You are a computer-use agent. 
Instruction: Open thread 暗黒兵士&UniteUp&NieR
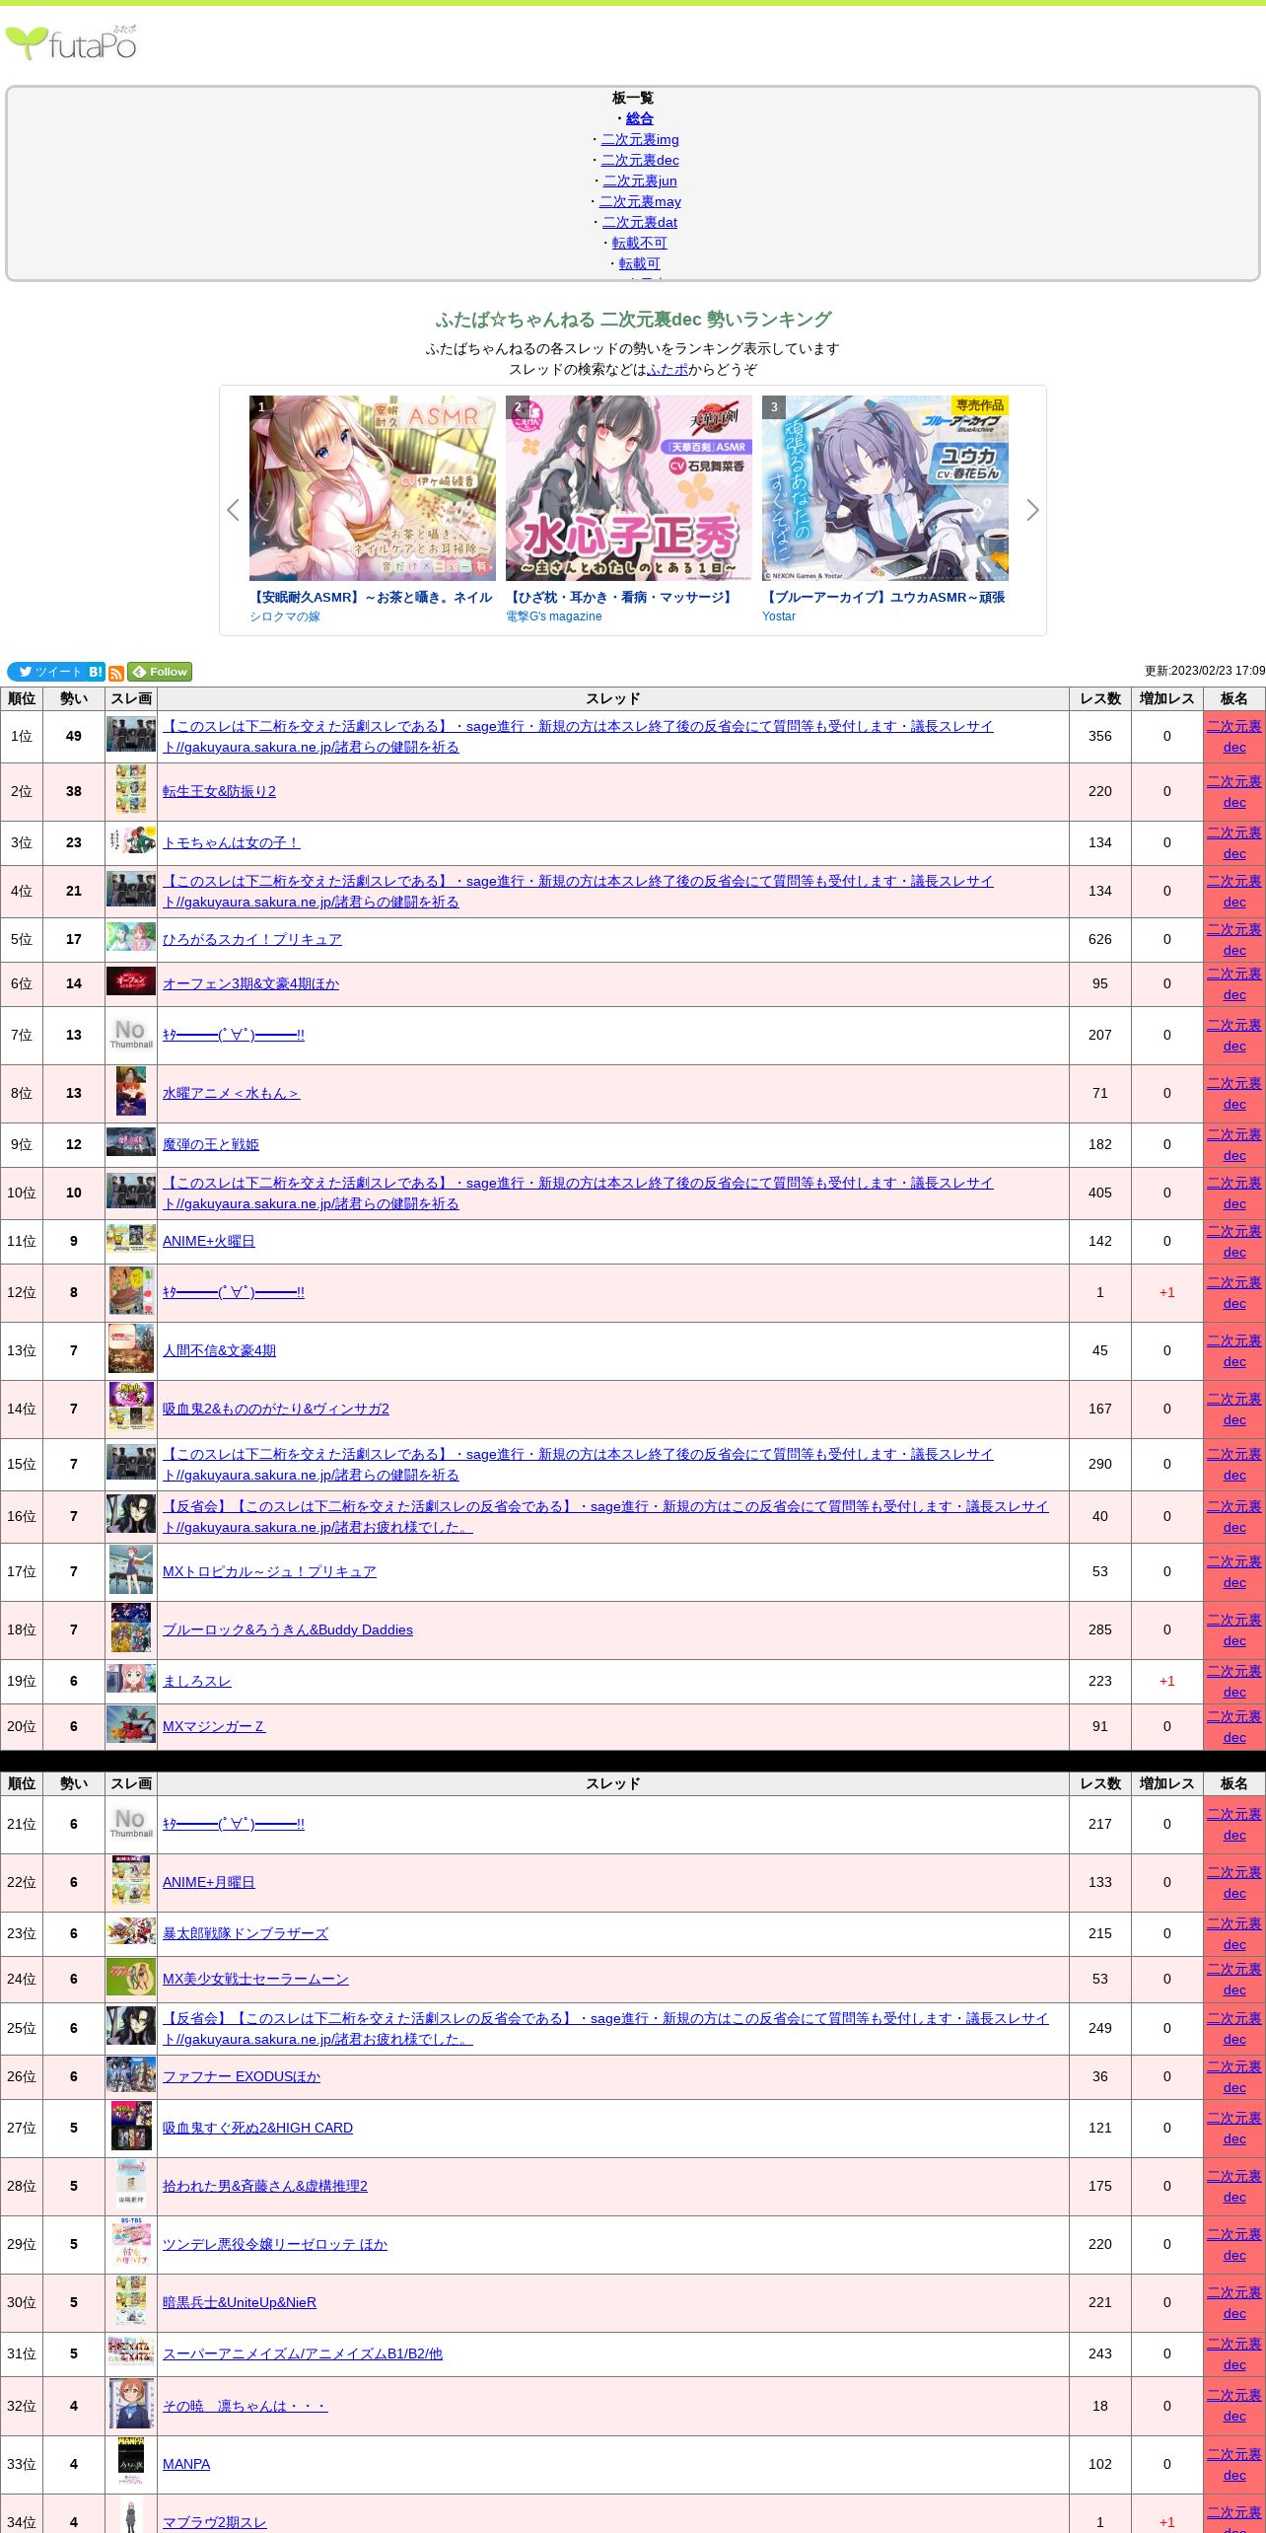(240, 2302)
